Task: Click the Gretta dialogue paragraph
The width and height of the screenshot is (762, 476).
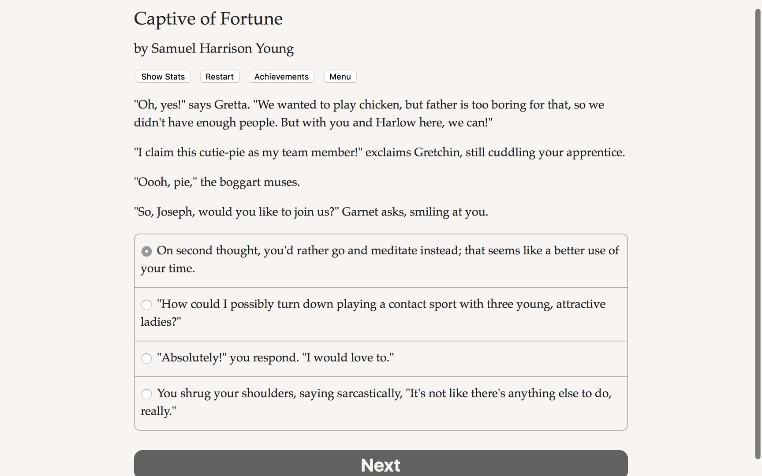Action: coord(369,113)
